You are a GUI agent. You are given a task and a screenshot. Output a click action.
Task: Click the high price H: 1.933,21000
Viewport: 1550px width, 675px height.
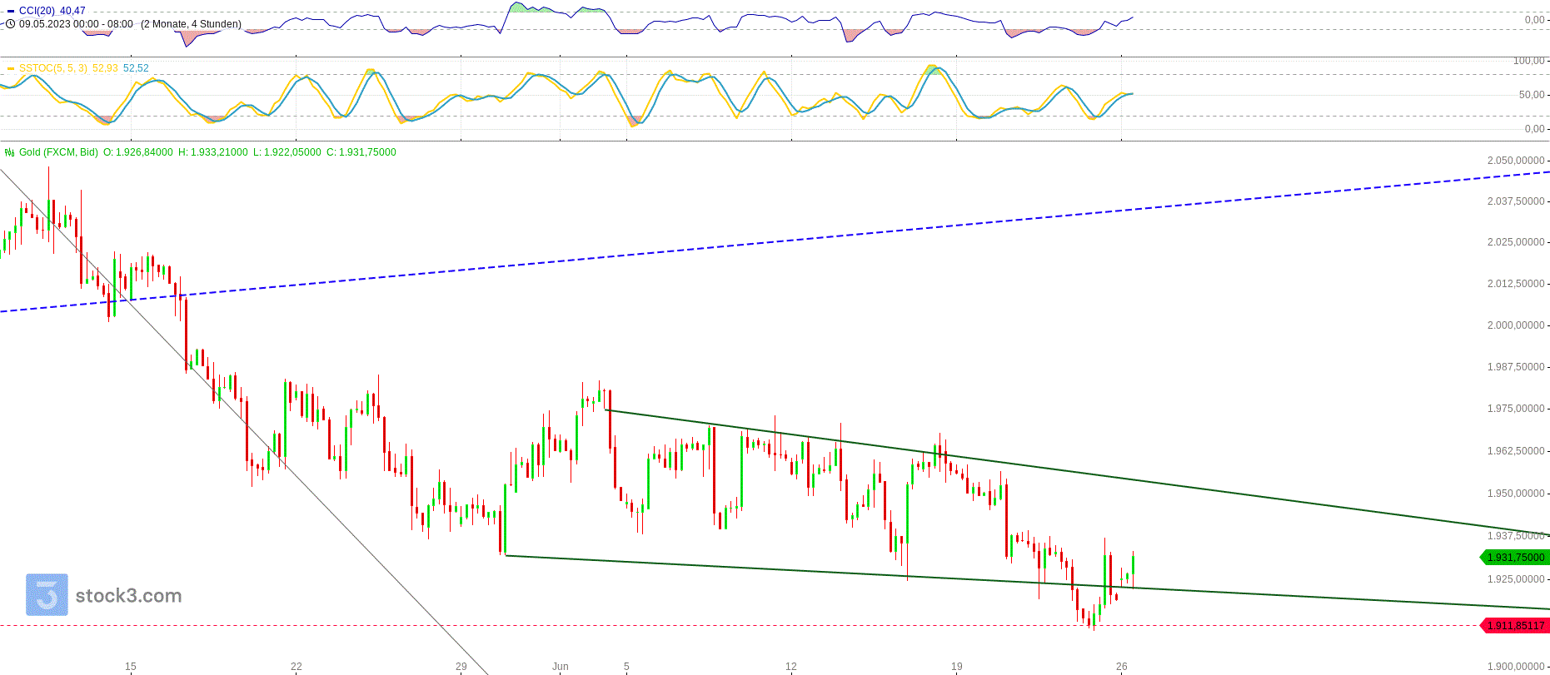(213, 152)
